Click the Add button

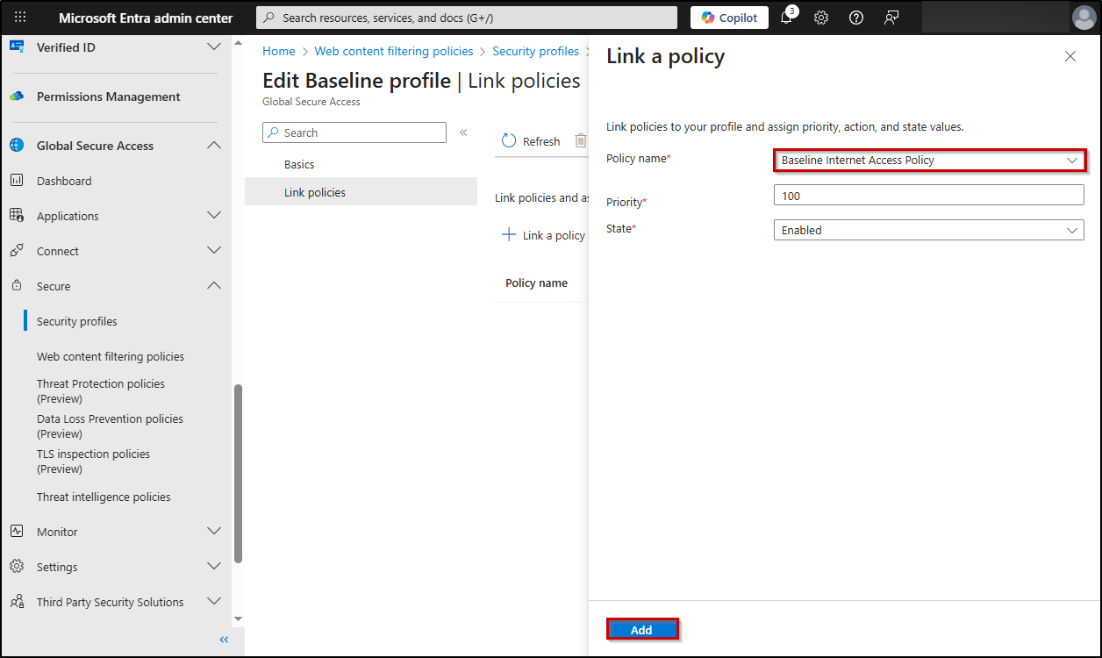[x=641, y=630]
